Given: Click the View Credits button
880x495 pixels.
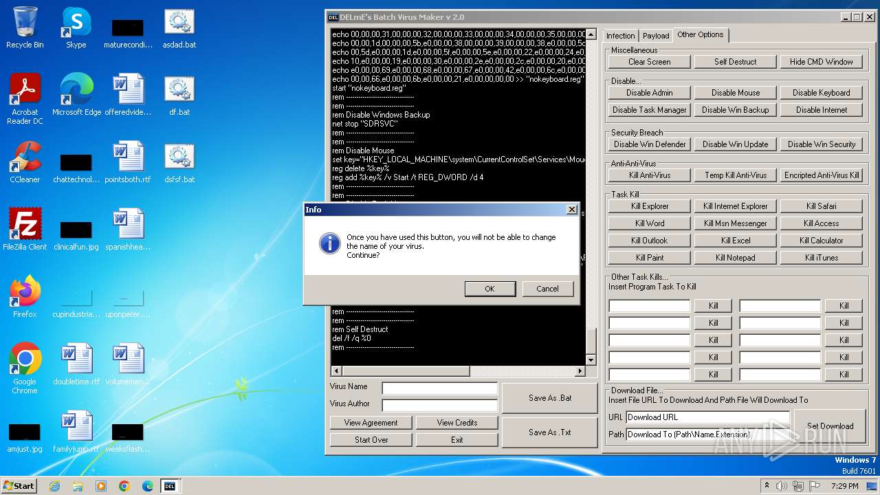Looking at the screenshot, I should click(x=456, y=423).
